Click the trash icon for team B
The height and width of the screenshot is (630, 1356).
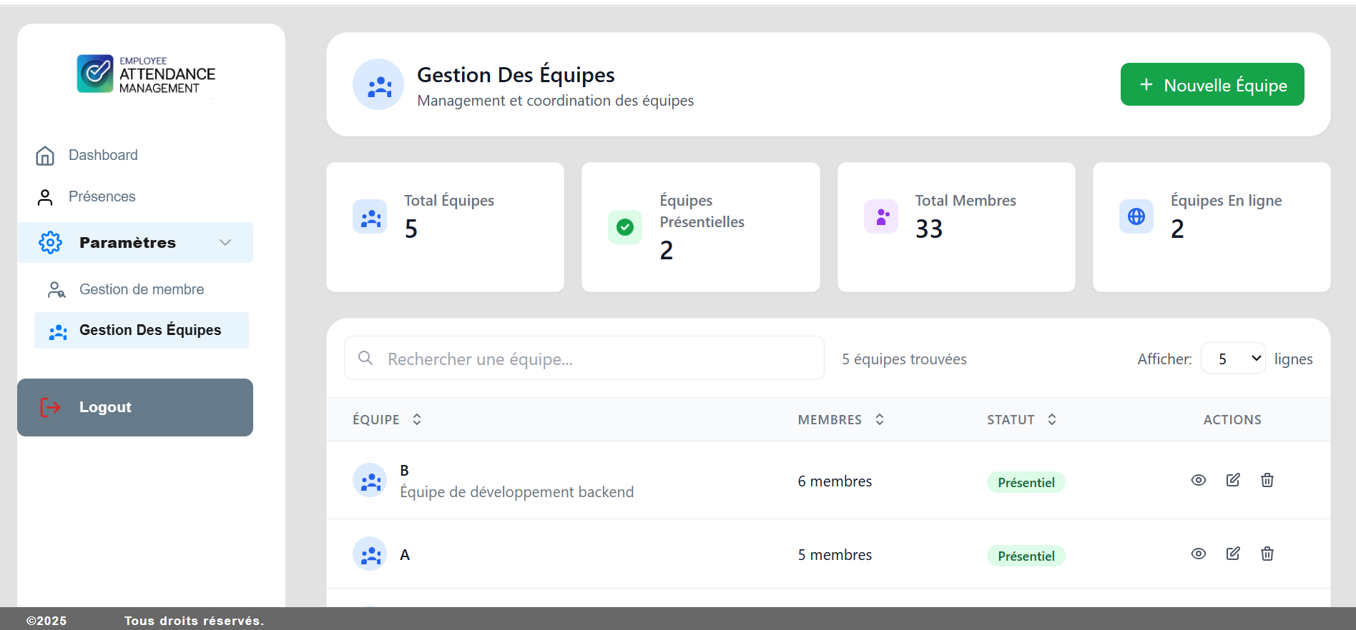click(x=1267, y=480)
